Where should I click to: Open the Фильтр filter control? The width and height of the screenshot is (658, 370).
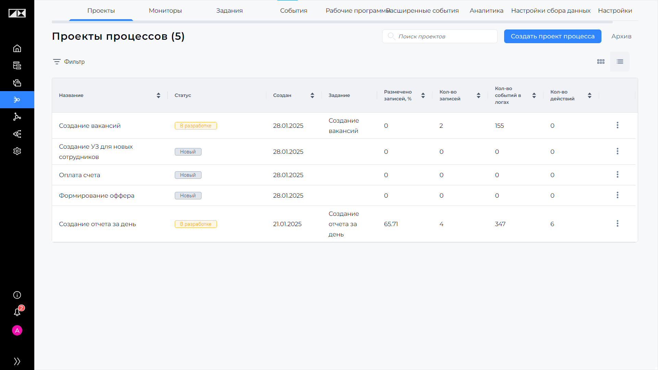tap(69, 62)
